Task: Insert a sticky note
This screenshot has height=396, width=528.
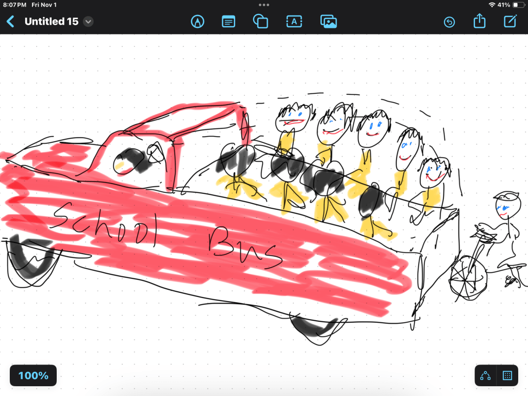Action: pyautogui.click(x=228, y=22)
